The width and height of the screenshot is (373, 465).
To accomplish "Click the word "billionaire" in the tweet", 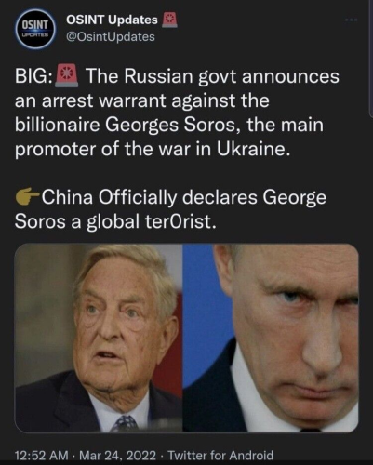I will 58,125.
